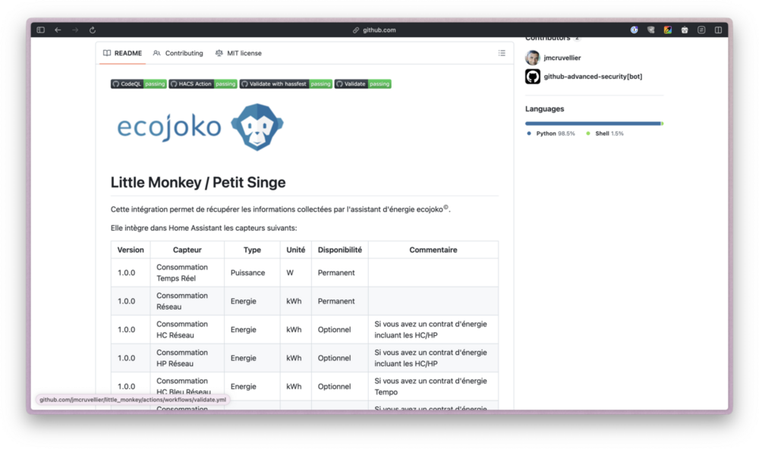Click the Commentaire column header
Screen dimensions: 759x449
point(433,250)
